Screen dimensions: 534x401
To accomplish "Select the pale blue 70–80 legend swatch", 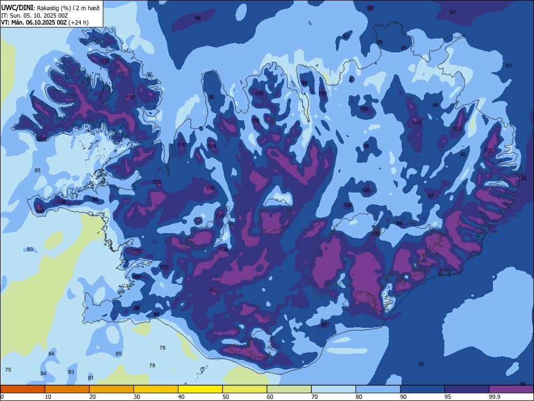I will (334, 389).
